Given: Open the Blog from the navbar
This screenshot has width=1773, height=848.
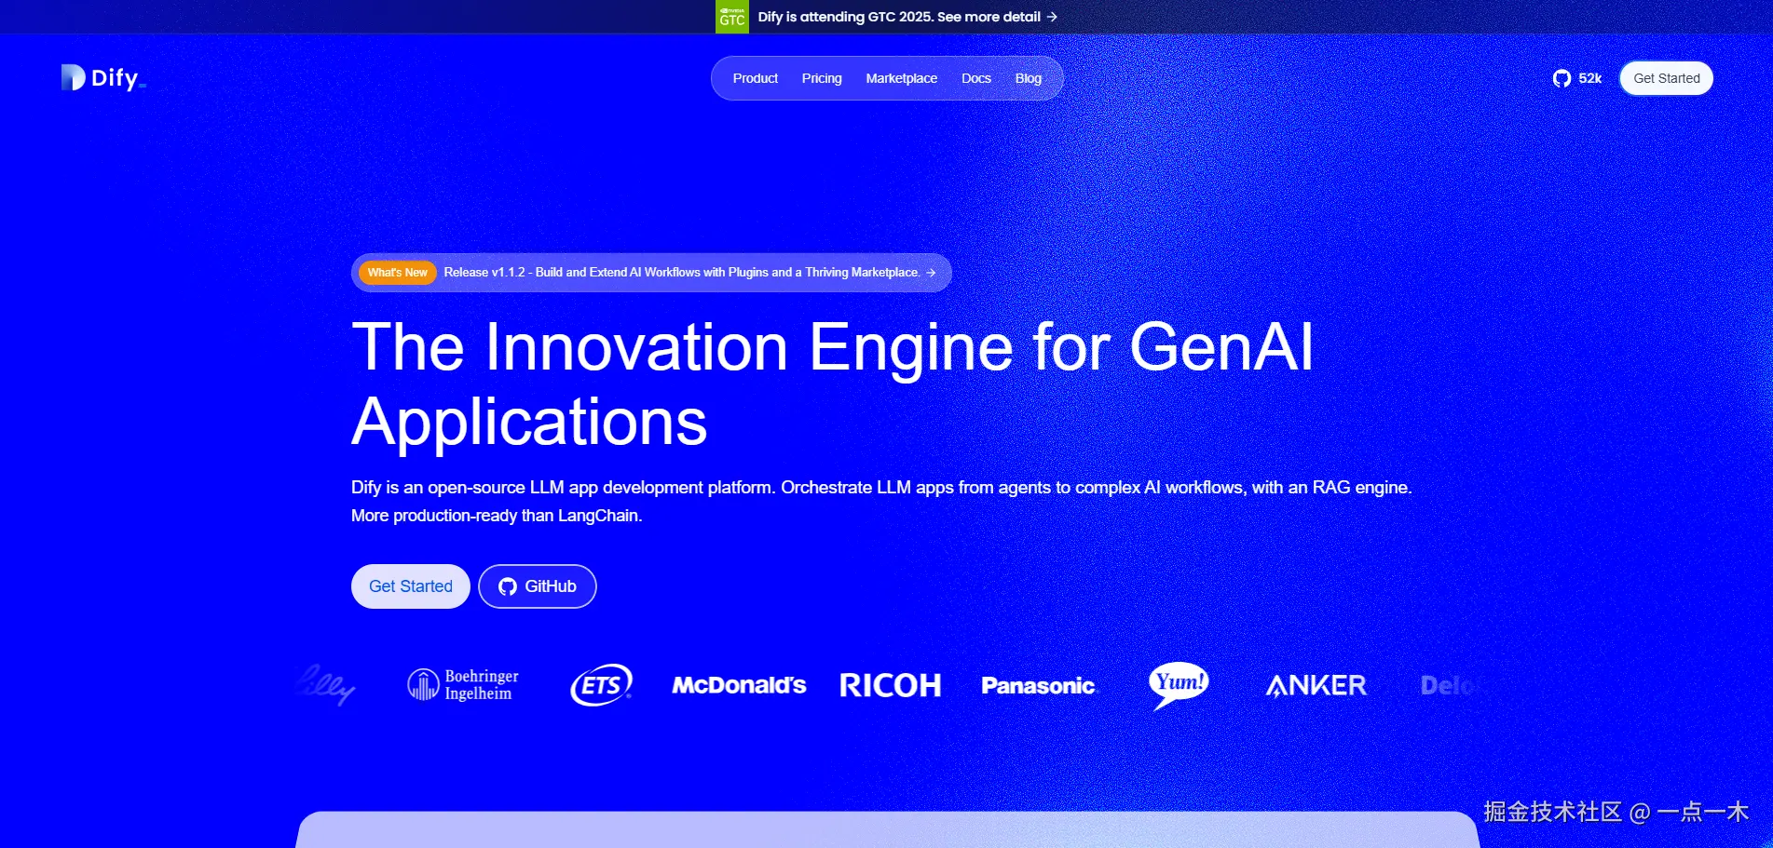Looking at the screenshot, I should click(1028, 78).
